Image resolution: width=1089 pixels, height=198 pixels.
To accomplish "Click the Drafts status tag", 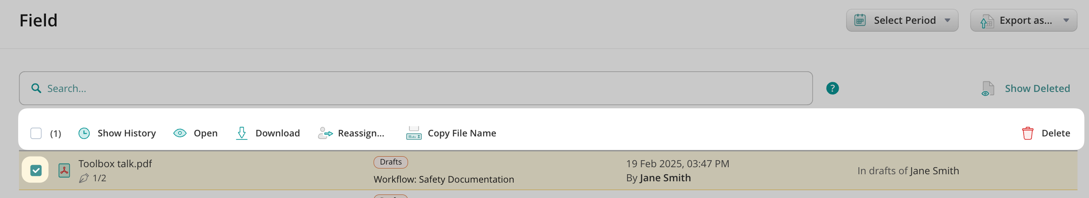I will tap(390, 162).
